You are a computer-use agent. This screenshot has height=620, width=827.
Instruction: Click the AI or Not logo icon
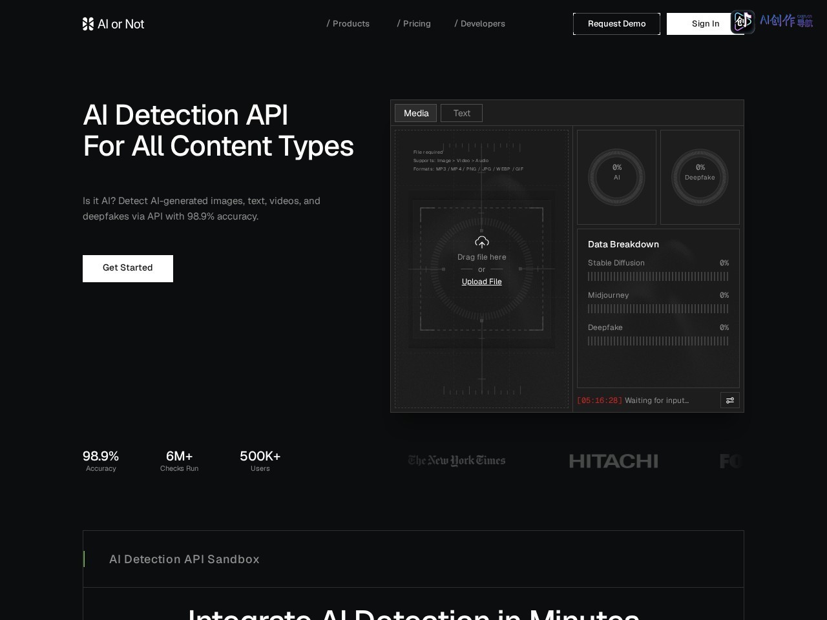click(88, 24)
